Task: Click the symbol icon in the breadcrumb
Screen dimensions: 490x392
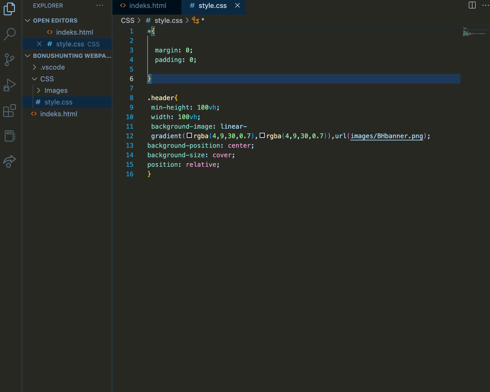Action: point(195,20)
